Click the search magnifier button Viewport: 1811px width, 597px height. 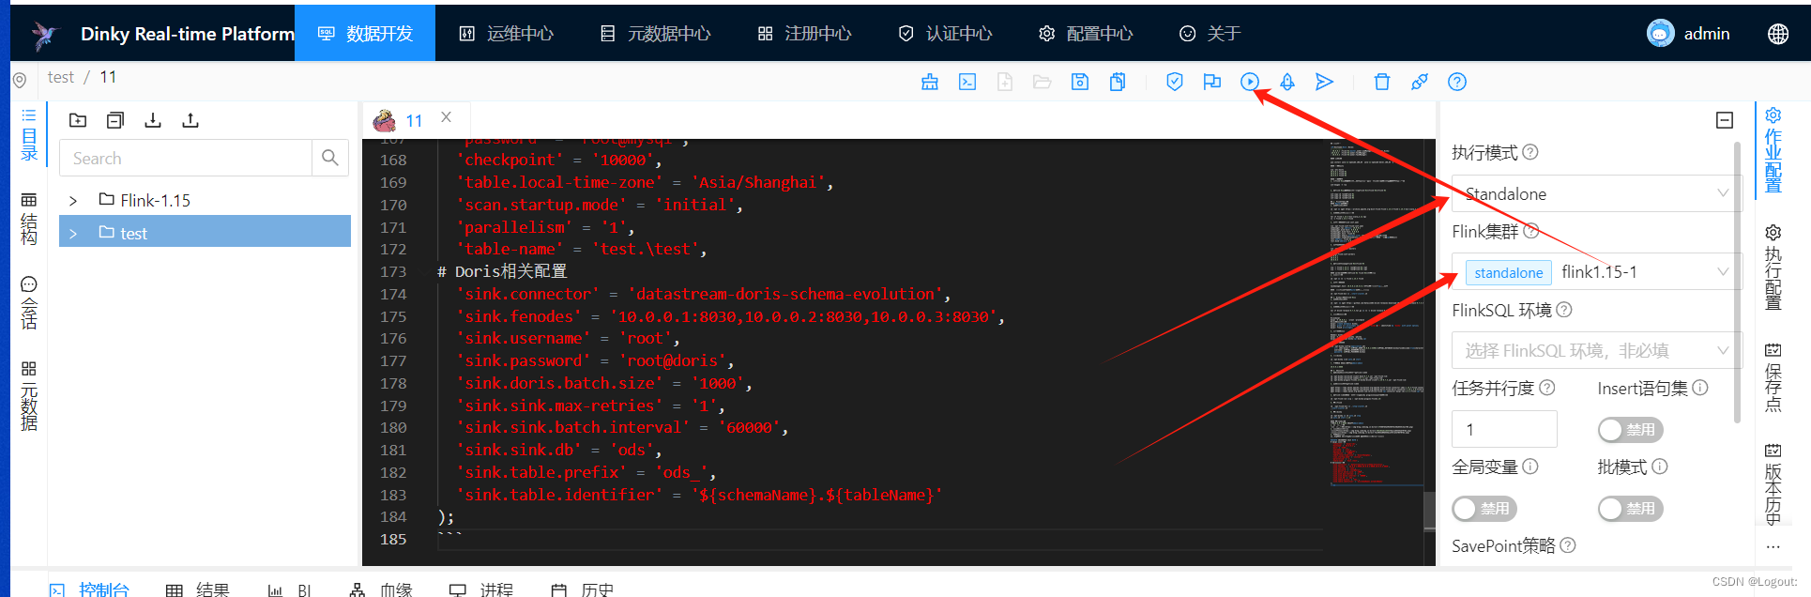pos(330,158)
